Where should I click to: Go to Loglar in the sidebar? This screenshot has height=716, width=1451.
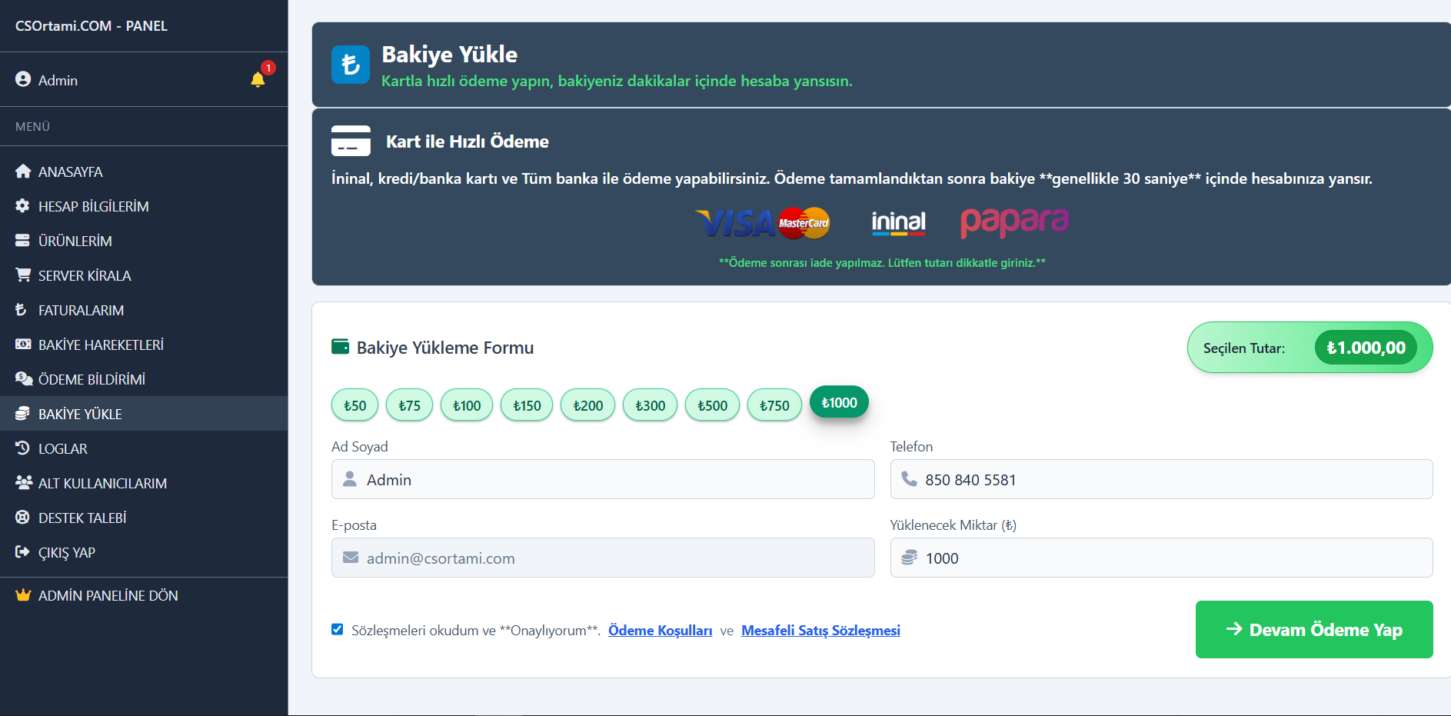click(x=64, y=448)
